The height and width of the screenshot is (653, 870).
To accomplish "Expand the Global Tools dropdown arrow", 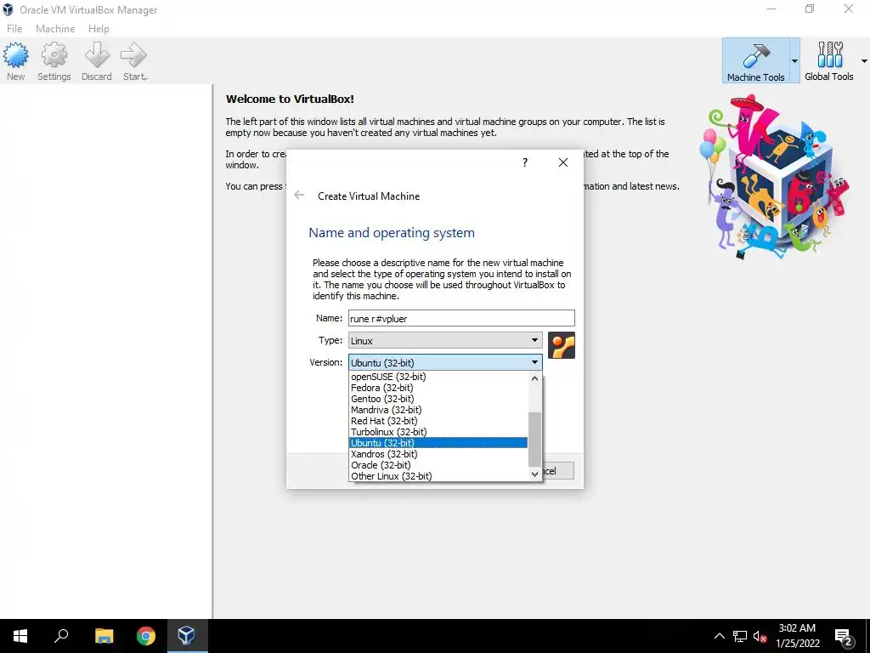I will click(864, 61).
